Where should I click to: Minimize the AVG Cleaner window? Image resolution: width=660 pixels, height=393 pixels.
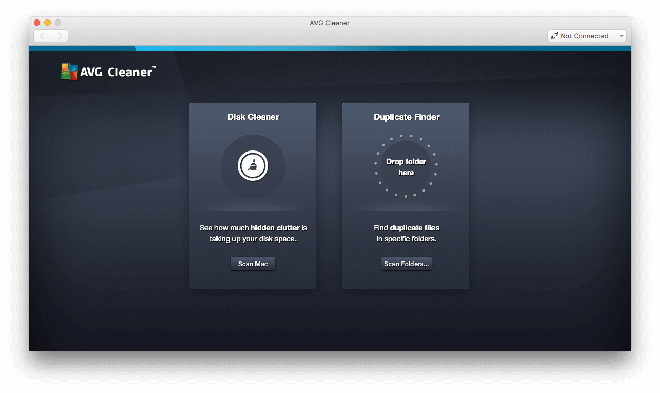point(47,23)
